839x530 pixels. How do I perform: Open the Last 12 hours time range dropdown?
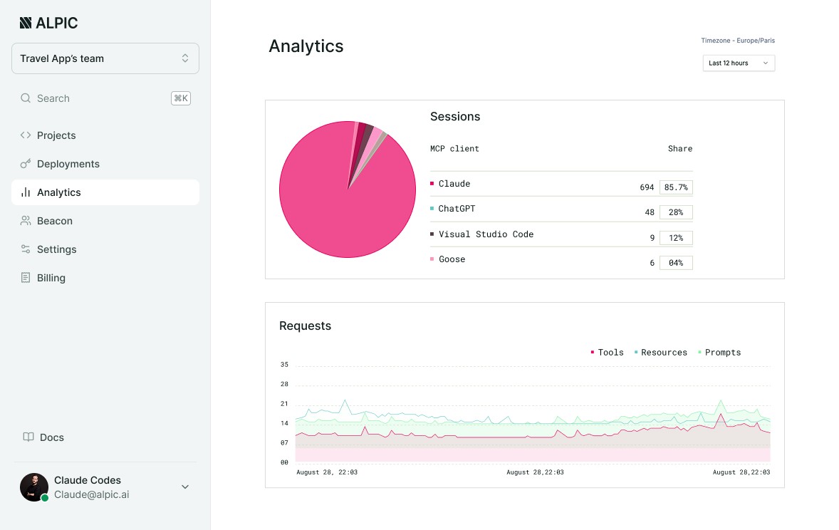(x=739, y=63)
